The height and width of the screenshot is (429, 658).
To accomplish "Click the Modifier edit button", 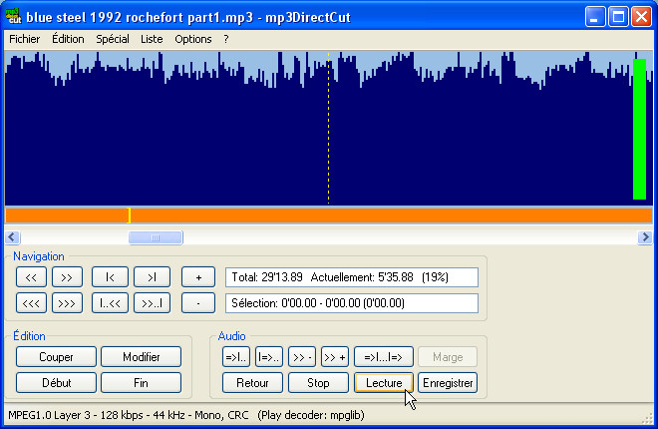I will tap(141, 356).
